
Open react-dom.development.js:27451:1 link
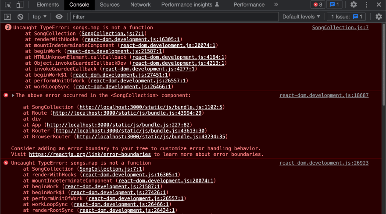click(x=120, y=75)
